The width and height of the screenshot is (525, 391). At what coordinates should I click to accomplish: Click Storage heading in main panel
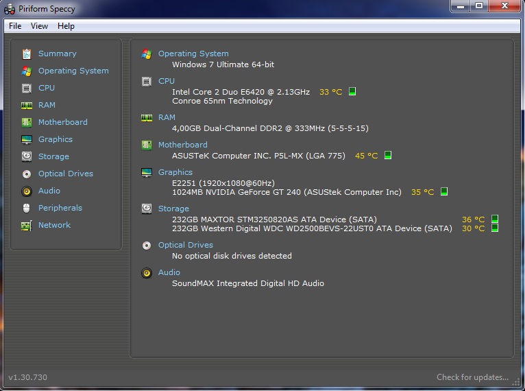click(x=173, y=209)
